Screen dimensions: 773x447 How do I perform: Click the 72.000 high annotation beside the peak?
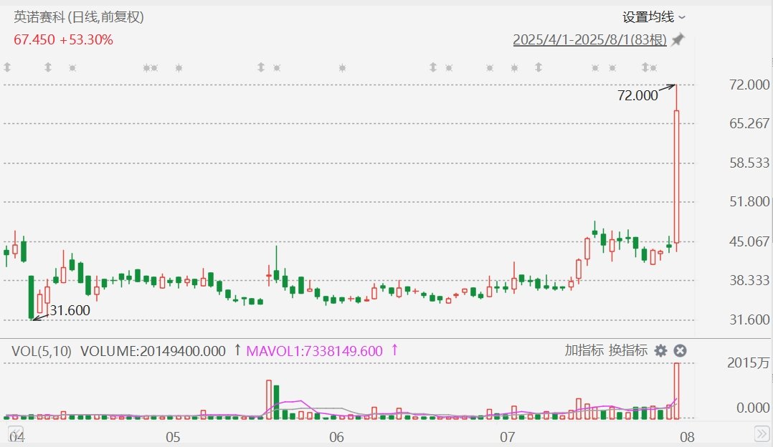pos(637,95)
